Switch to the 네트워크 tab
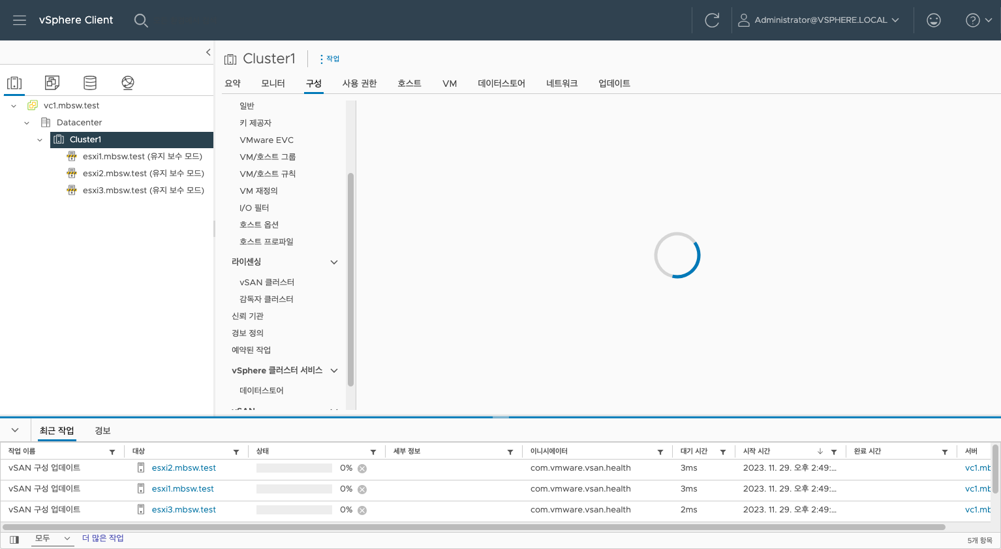 pyautogui.click(x=562, y=84)
